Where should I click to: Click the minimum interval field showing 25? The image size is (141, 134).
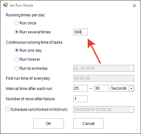coord(80,88)
